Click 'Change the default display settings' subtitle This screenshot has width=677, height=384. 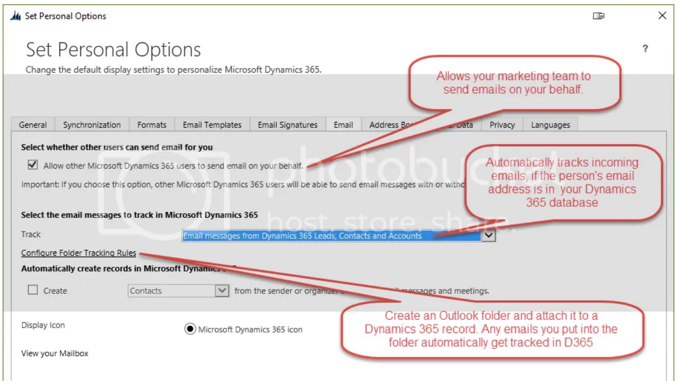[173, 69]
